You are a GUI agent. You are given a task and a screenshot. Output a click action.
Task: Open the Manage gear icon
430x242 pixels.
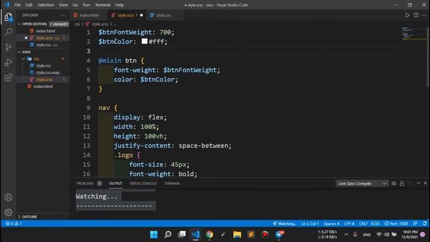[9, 212]
